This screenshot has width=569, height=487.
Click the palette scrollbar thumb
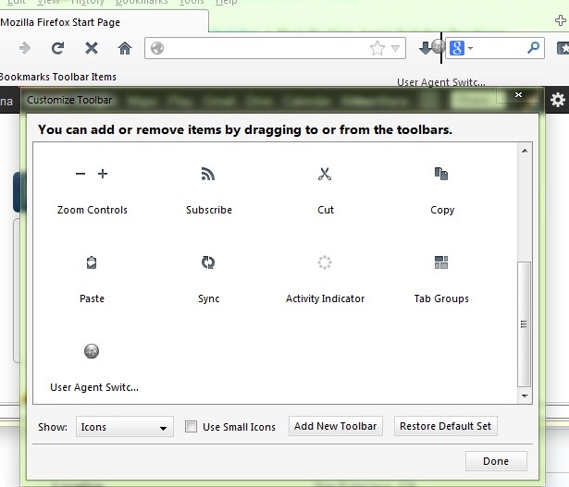524,324
